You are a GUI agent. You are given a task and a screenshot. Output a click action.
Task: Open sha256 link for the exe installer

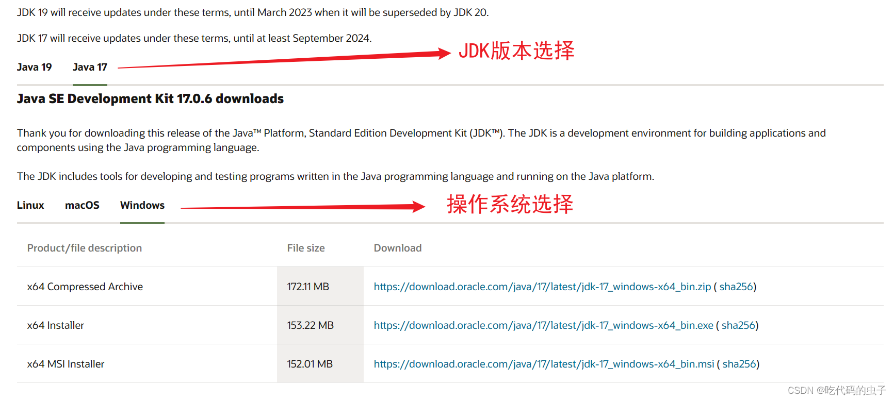pyautogui.click(x=738, y=325)
